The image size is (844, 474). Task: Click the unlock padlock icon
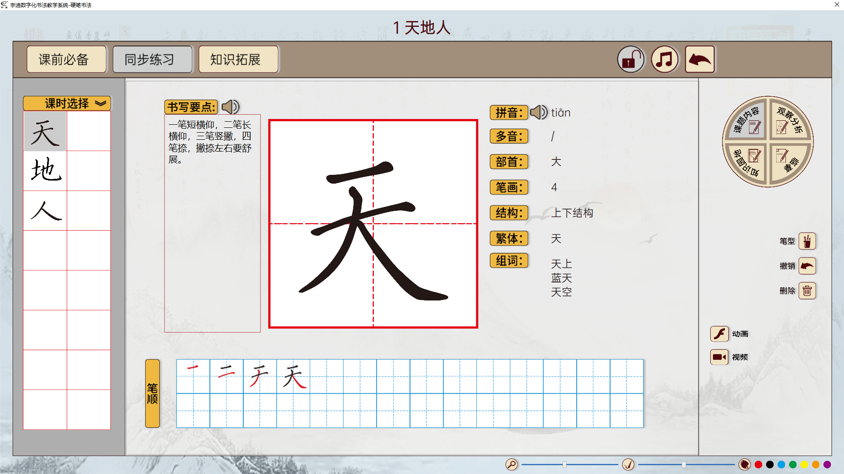[630, 60]
